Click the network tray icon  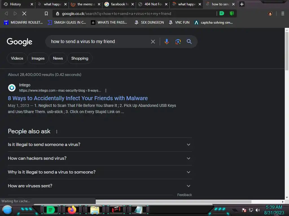tap(251, 210)
